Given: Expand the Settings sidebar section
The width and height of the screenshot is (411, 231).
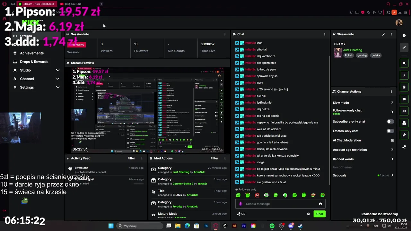Looking at the screenshot, I should (x=58, y=87).
